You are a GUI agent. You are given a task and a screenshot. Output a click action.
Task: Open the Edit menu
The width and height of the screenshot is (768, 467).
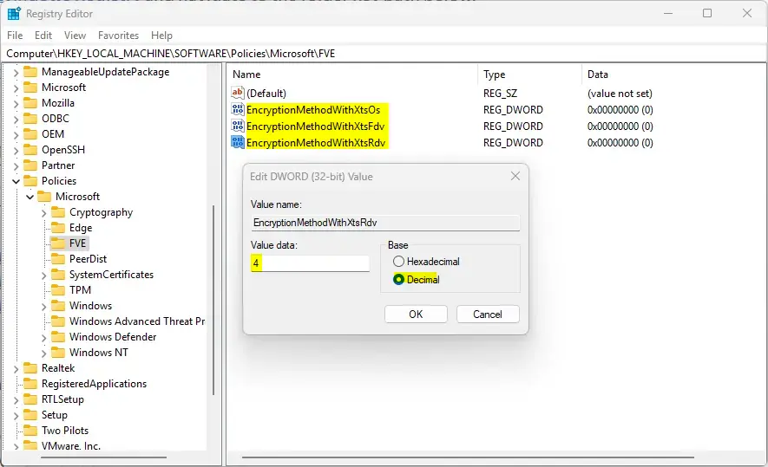43,36
